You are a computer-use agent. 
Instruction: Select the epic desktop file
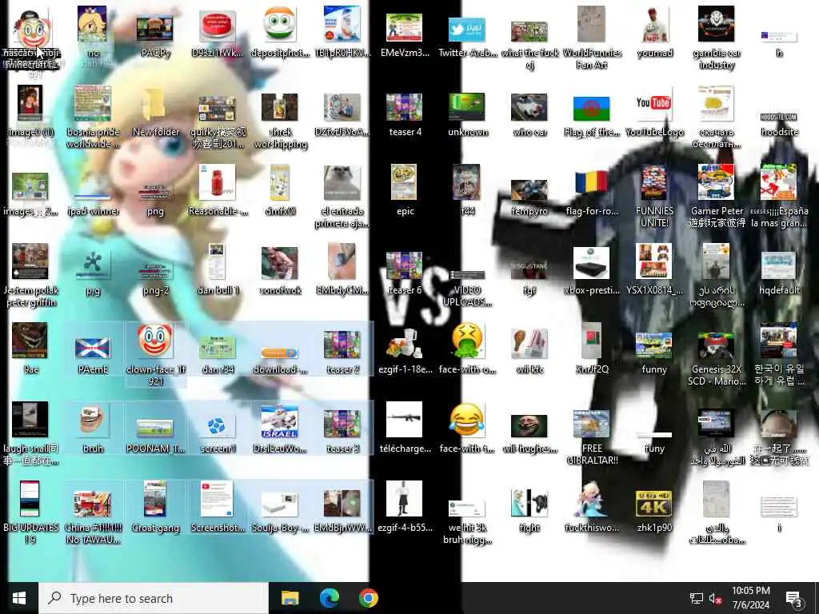(x=404, y=190)
